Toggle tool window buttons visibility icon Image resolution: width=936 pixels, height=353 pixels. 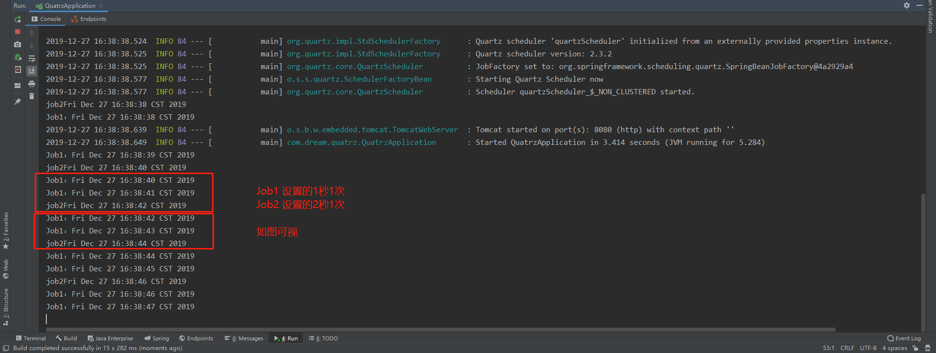click(x=6, y=348)
